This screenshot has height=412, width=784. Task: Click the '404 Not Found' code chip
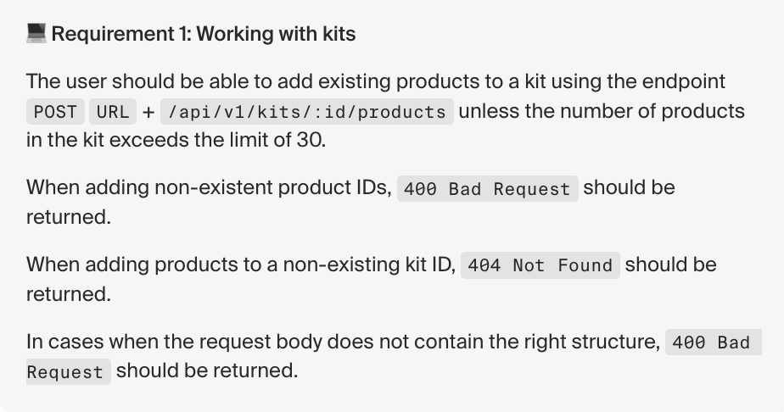click(540, 265)
